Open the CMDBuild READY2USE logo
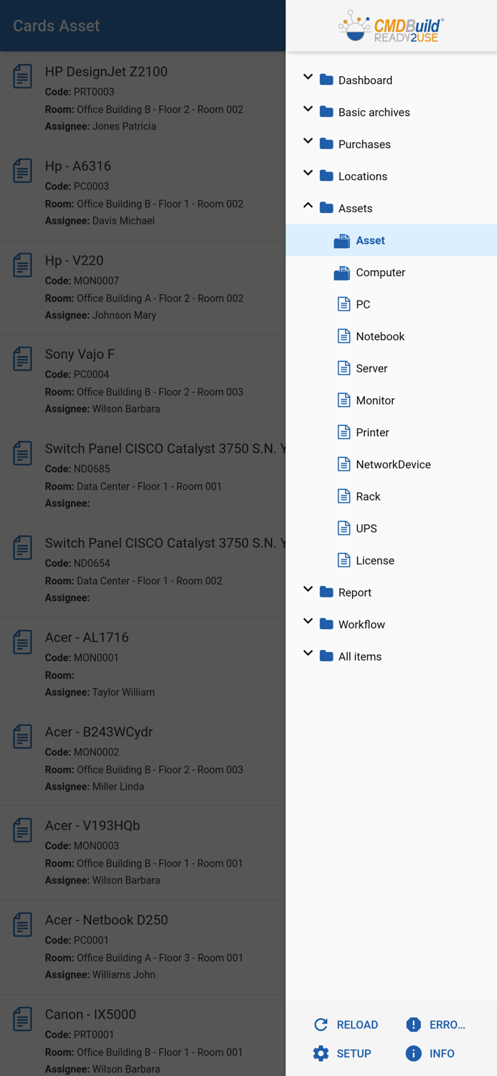 (389, 27)
